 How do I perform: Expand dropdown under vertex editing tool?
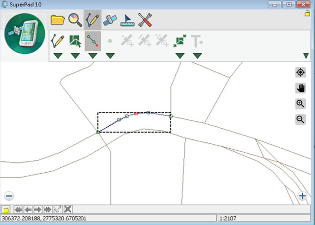(x=93, y=56)
